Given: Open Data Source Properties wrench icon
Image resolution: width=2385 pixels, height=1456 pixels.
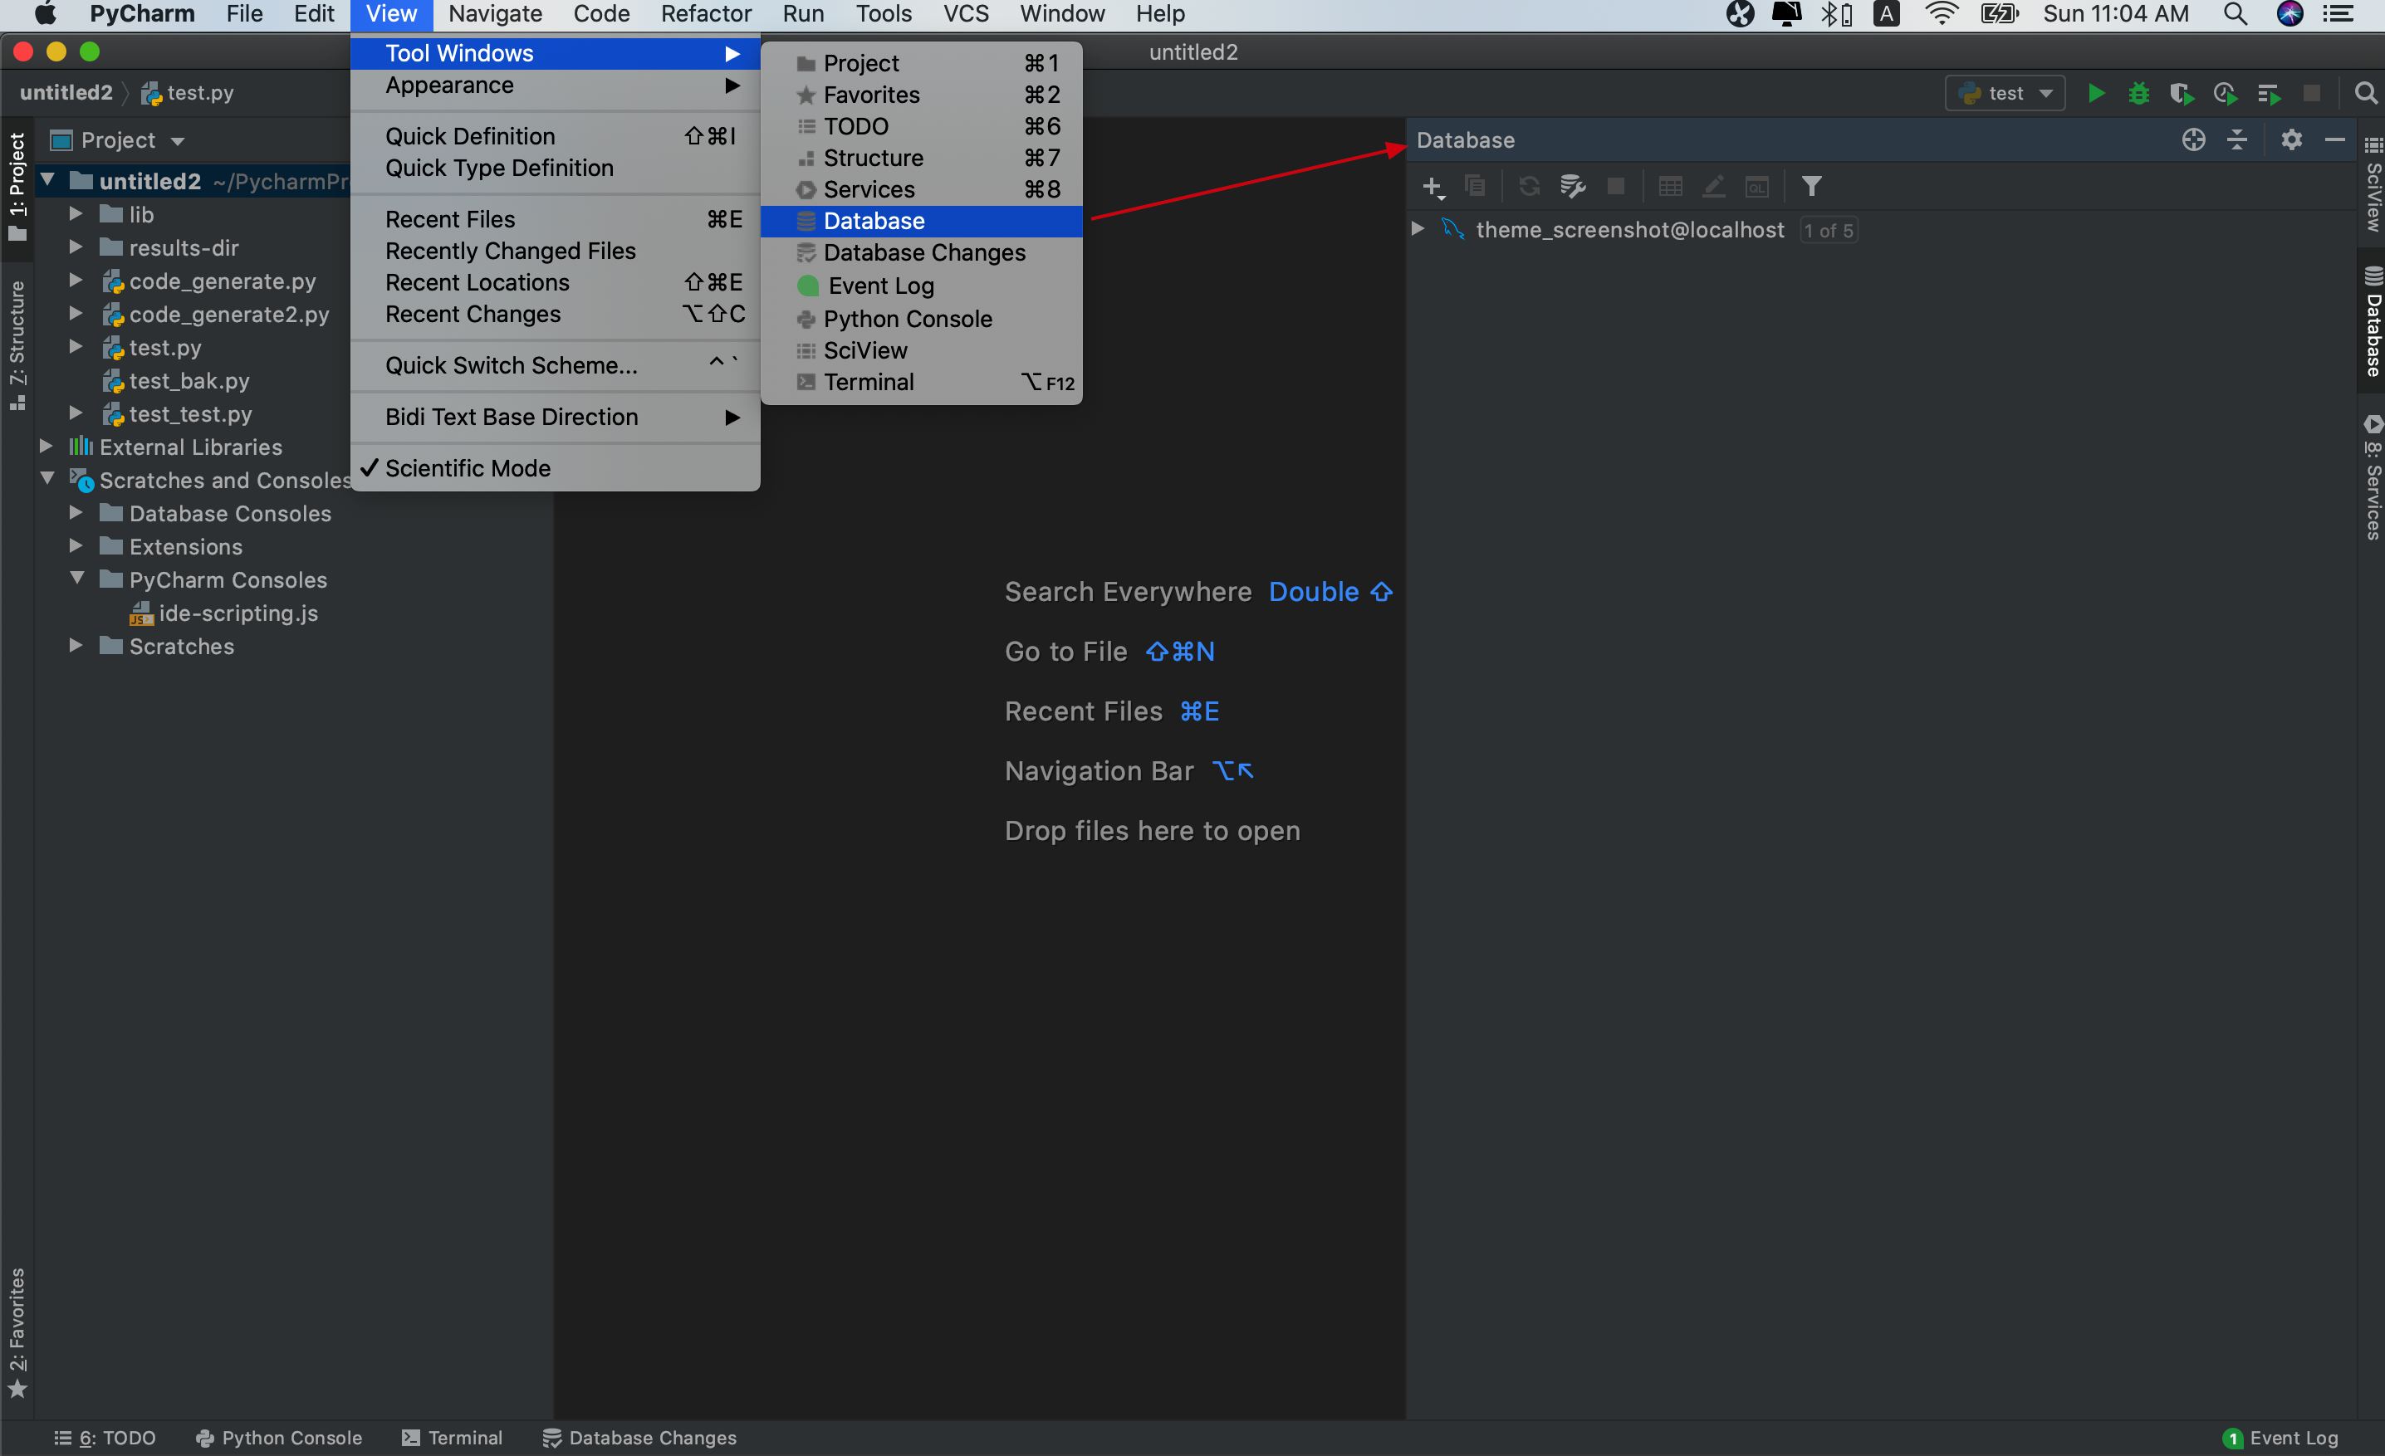Looking at the screenshot, I should coord(1573,186).
